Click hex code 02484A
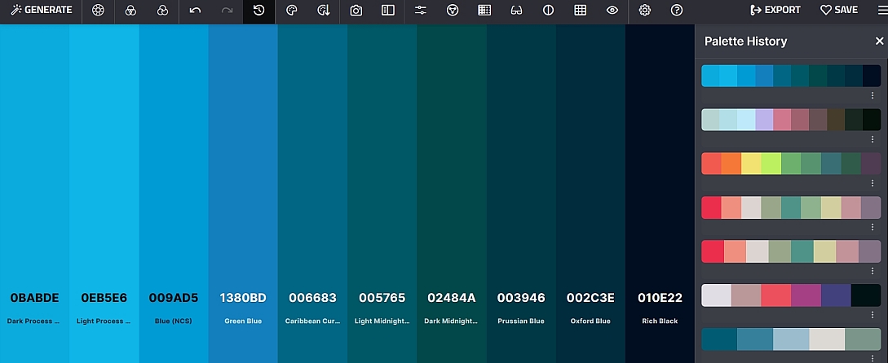The width and height of the screenshot is (888, 363). point(452,298)
